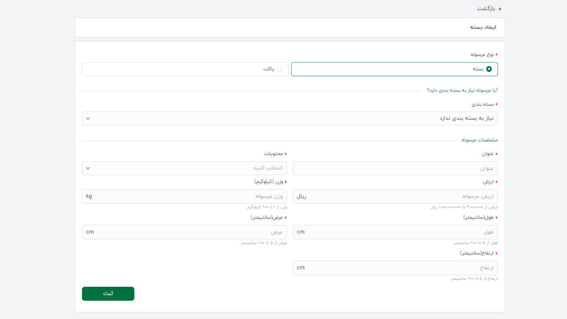
Task: Choose the پاکت shipment type option box
Action: coord(185,69)
